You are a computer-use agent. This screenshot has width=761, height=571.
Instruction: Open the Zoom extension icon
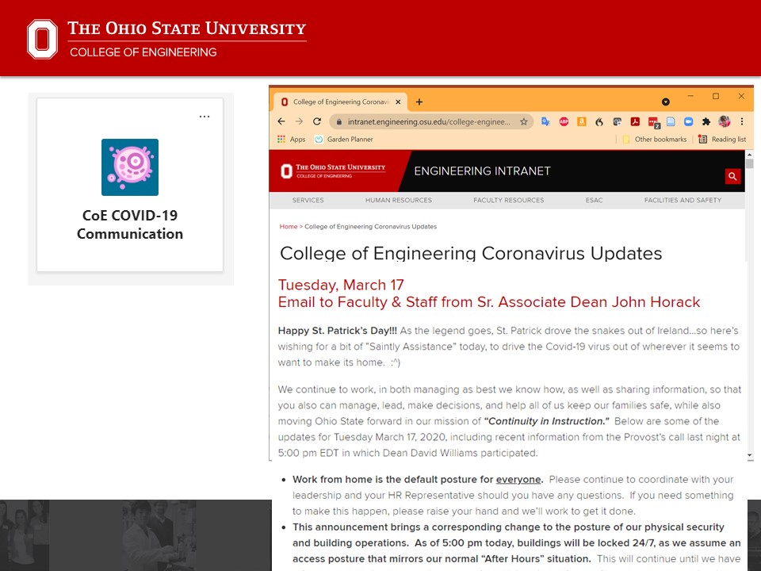[x=687, y=122]
